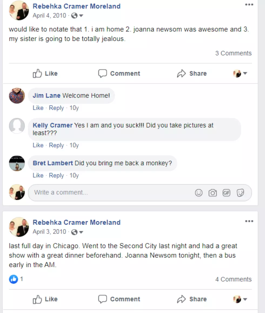Click Comment button on April 3 post

coord(119,299)
